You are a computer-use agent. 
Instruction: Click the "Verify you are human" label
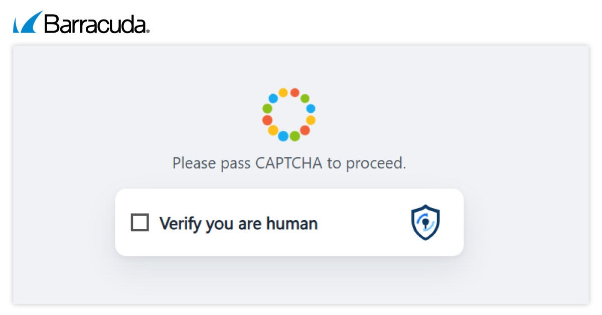tap(238, 223)
